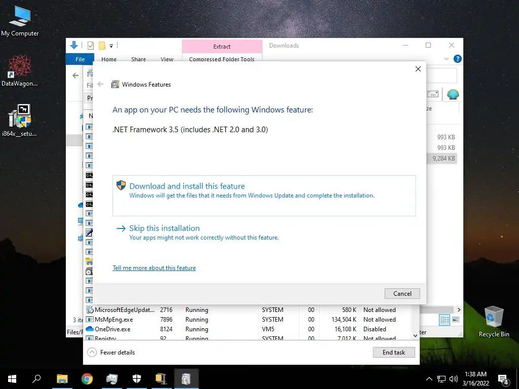Click the grayed back arrow in Windows Features

pos(100,85)
